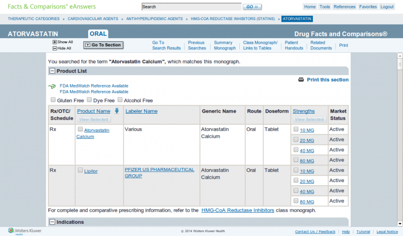The height and width of the screenshot is (236, 403).
Task: Open Related Documents
Action: [x=321, y=45]
